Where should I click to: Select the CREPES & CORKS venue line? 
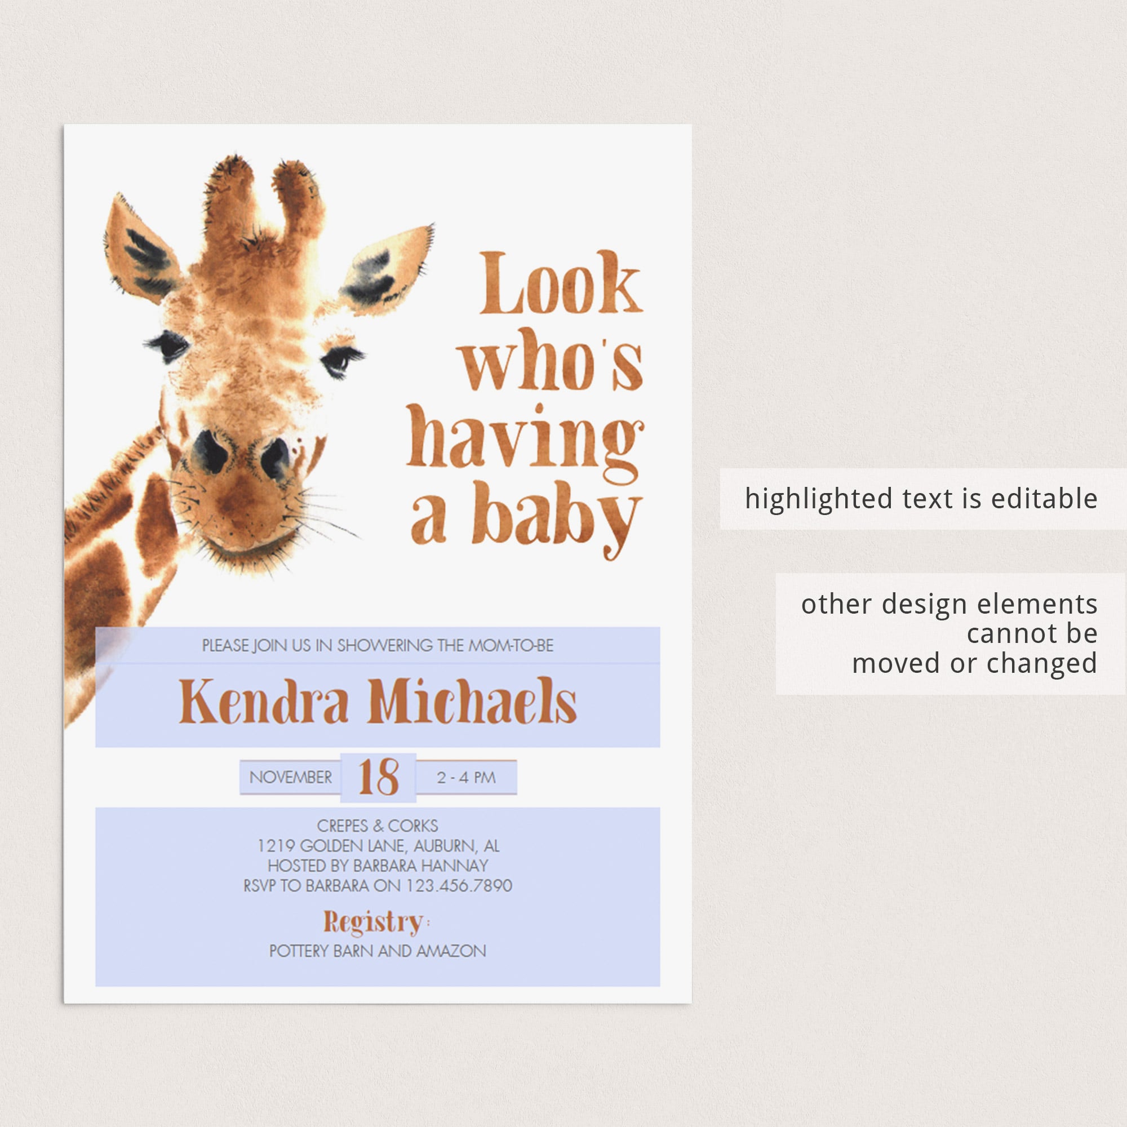pos(378,826)
